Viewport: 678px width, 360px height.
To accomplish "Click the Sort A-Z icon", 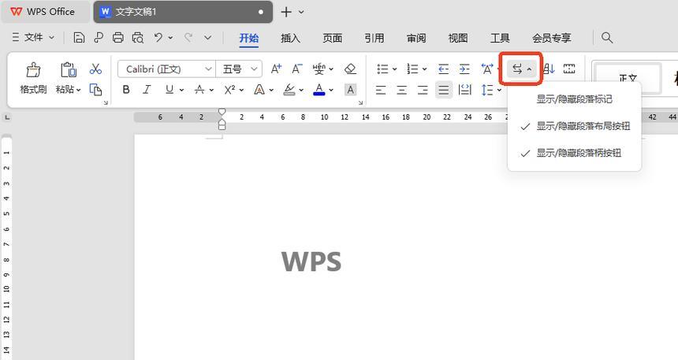I will 549,69.
